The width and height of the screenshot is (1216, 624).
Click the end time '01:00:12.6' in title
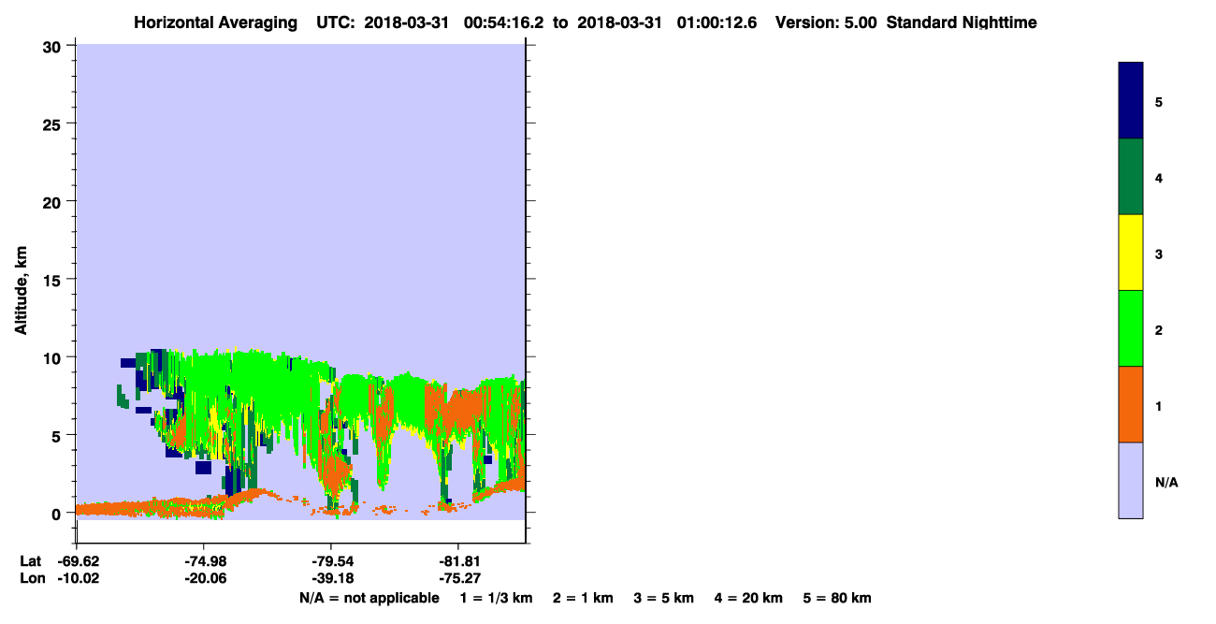coord(717,22)
